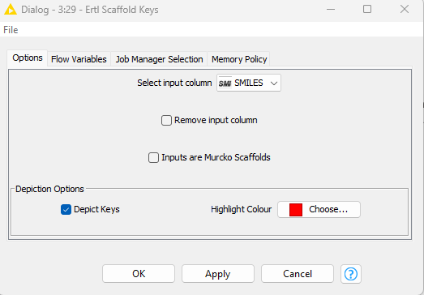This screenshot has width=424, height=295.
Task: Switch to the Flow Variables tab
Action: point(79,59)
